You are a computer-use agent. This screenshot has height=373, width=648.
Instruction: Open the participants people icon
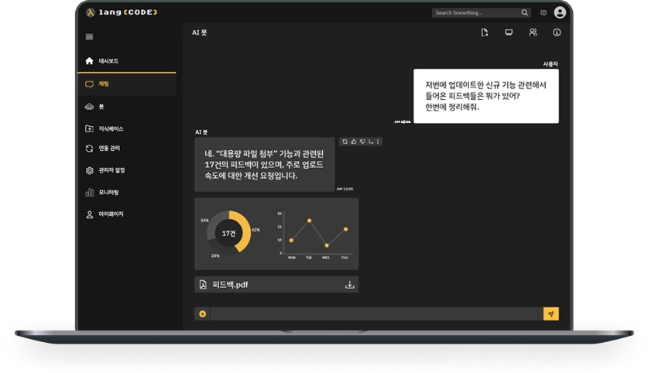[x=533, y=33]
